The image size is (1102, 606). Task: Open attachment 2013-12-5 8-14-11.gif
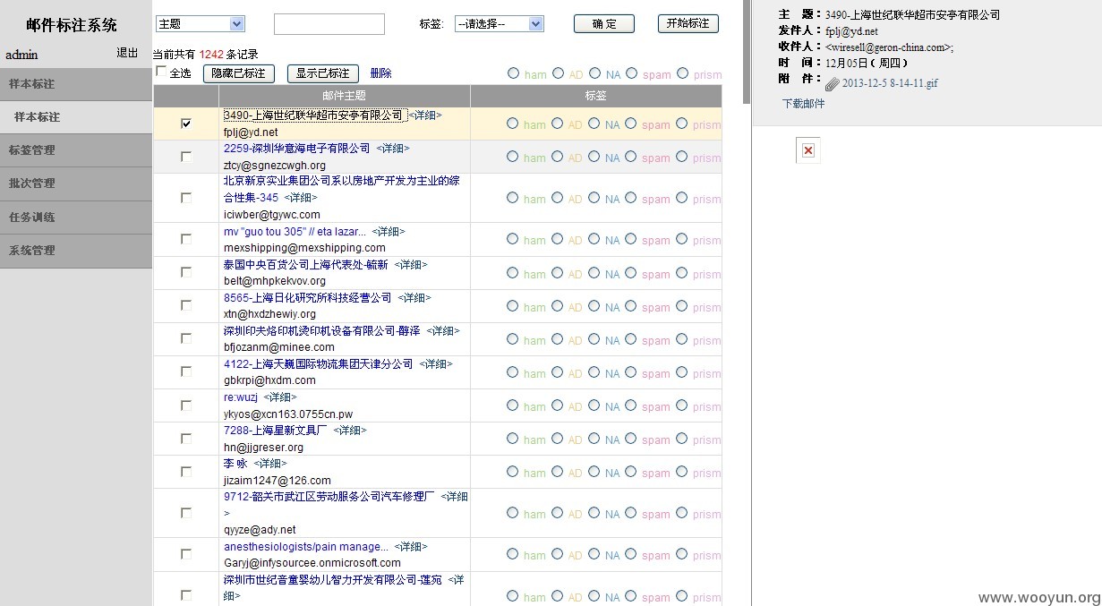click(x=890, y=83)
